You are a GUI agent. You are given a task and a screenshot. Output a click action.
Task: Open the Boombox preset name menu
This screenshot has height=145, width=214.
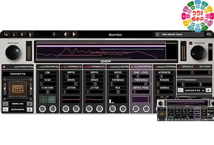(115, 35)
